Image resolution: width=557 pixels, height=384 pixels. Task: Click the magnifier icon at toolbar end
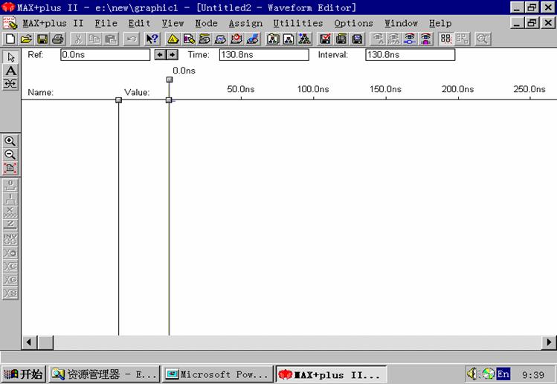pyautogui.click(x=483, y=39)
